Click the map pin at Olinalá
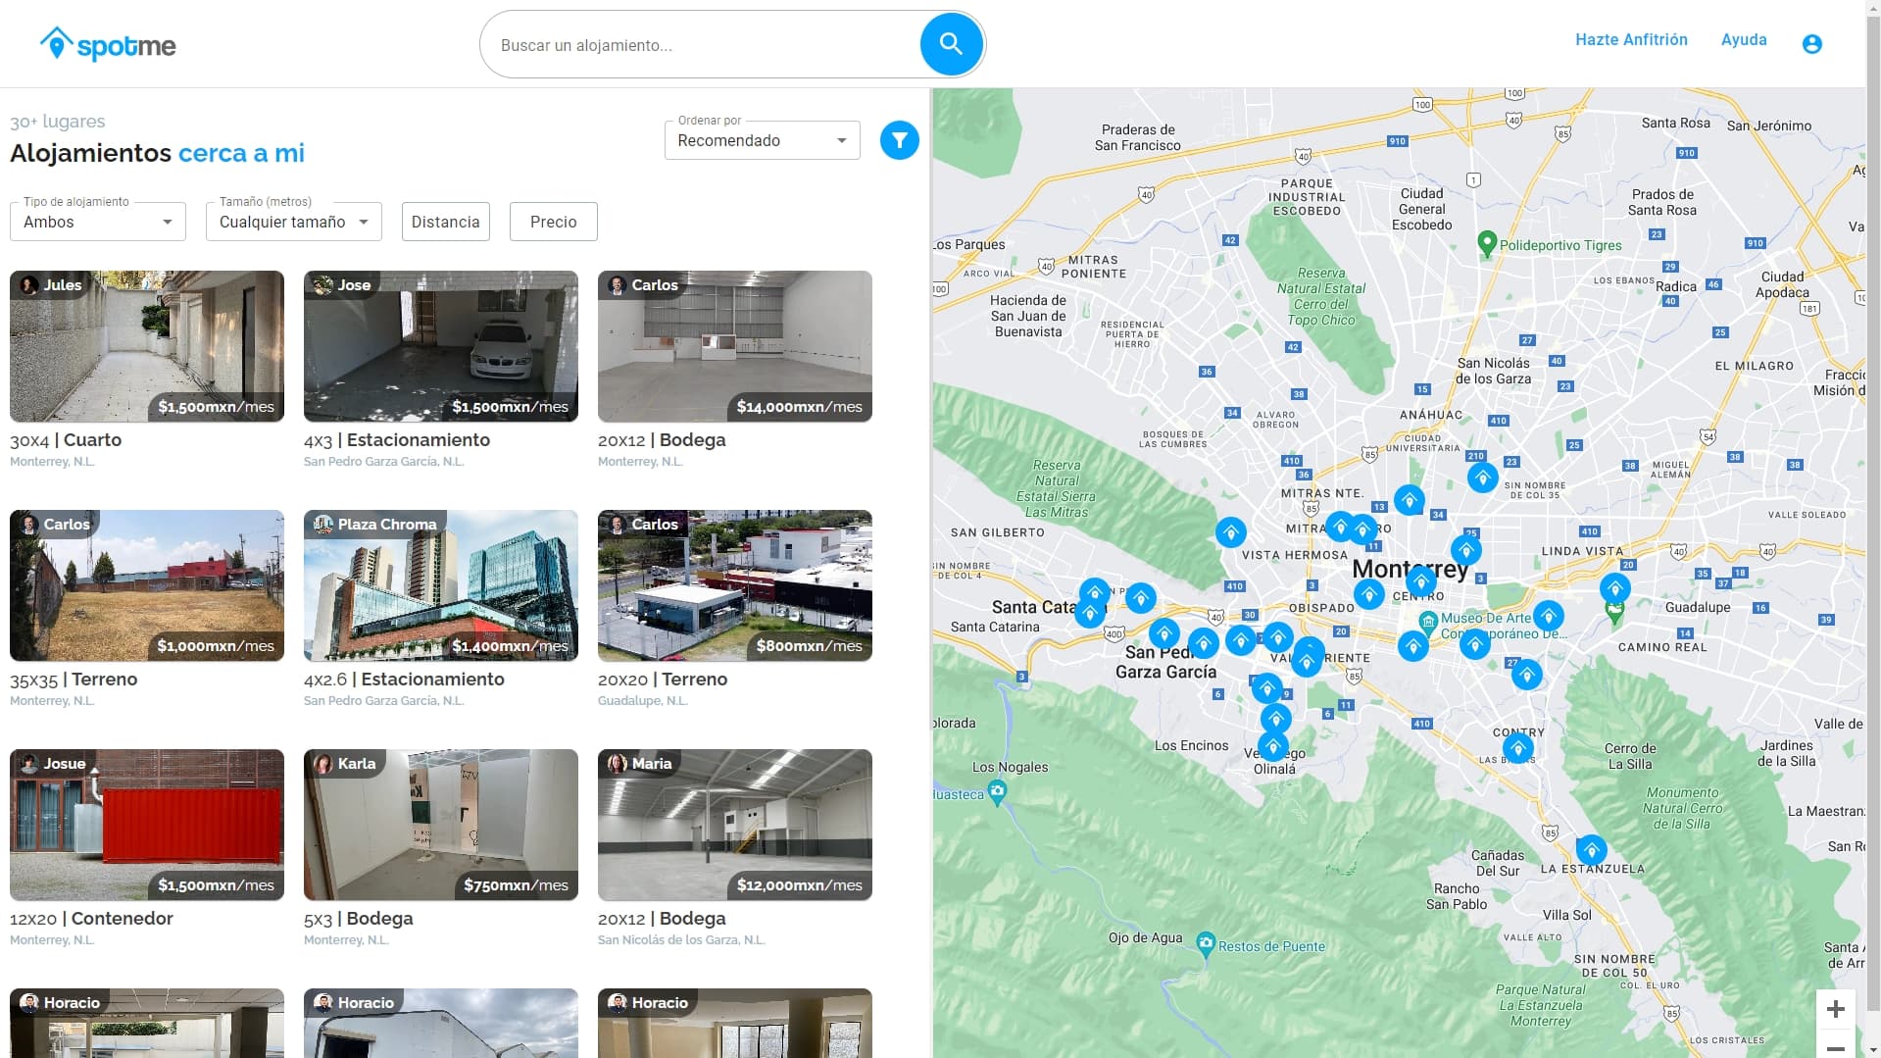Screen dimensions: 1881x1058 tap(1273, 746)
